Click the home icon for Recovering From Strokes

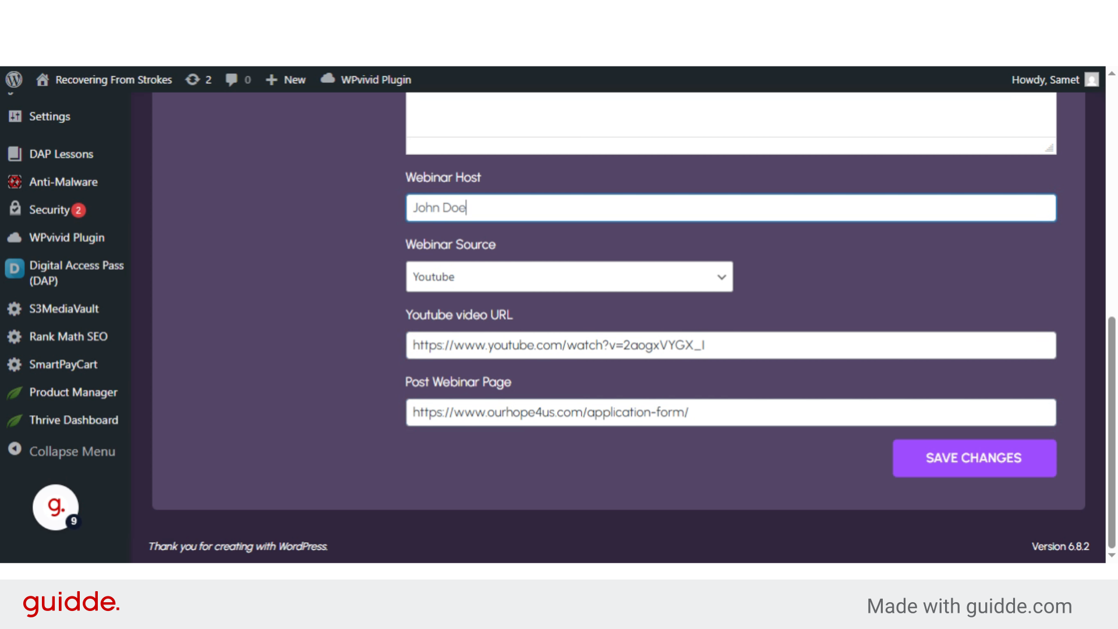click(x=42, y=80)
